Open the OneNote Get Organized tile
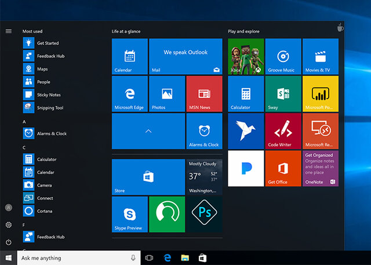This screenshot has height=265, width=371. tap(321, 169)
